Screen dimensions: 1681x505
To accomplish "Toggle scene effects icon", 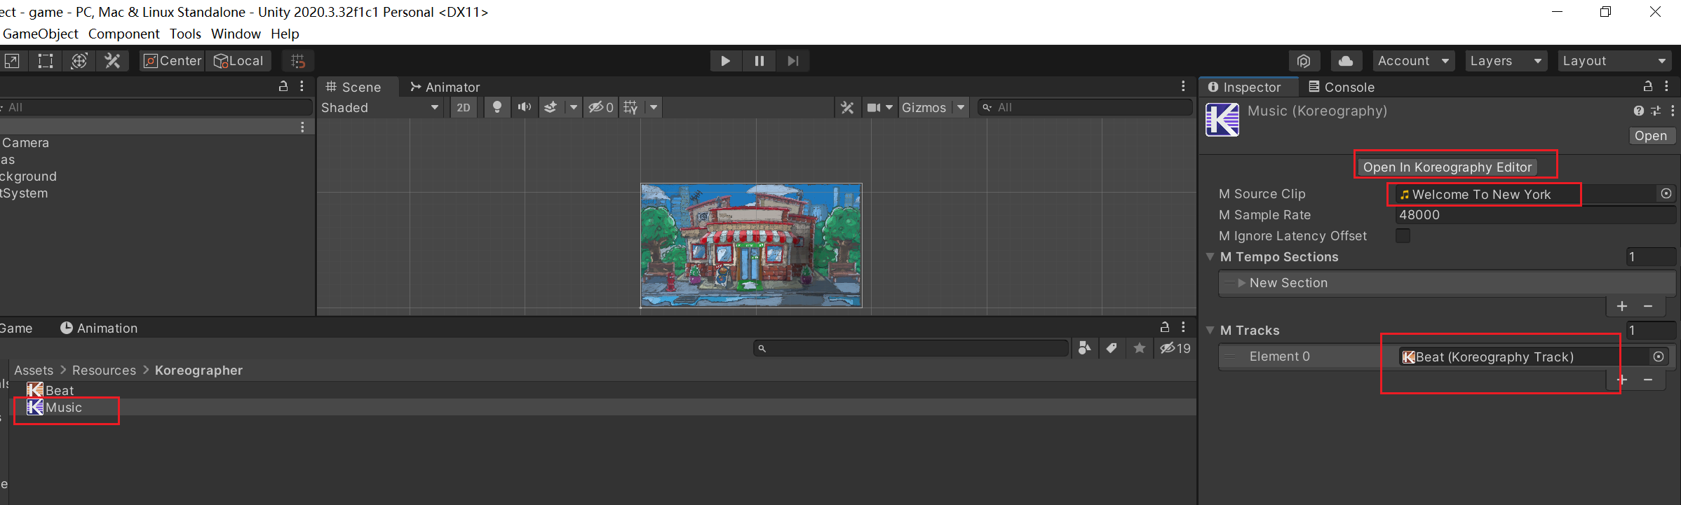I will 551,107.
